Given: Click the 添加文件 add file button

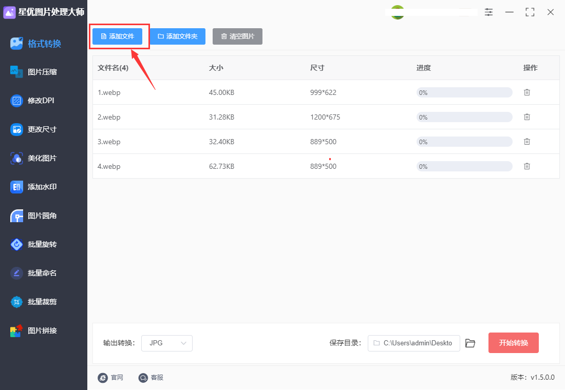Looking at the screenshot, I should coord(118,36).
